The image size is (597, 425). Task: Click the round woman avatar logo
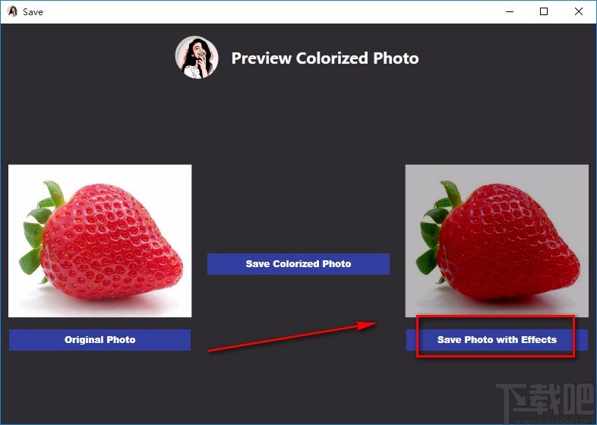click(x=197, y=58)
